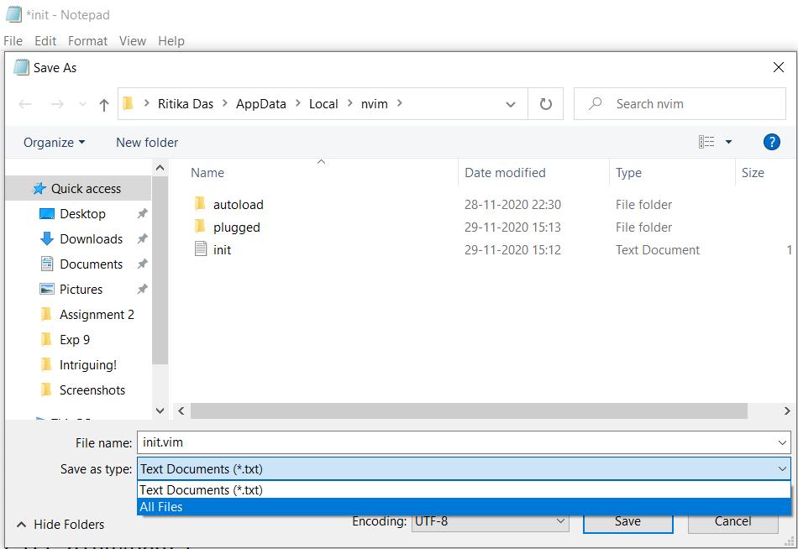
Task: Click the file list scroll right arrow
Action: pyautogui.click(x=787, y=410)
